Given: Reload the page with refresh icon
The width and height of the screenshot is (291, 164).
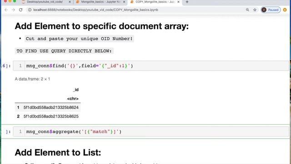Looking at the screenshot, I should point(20,10).
